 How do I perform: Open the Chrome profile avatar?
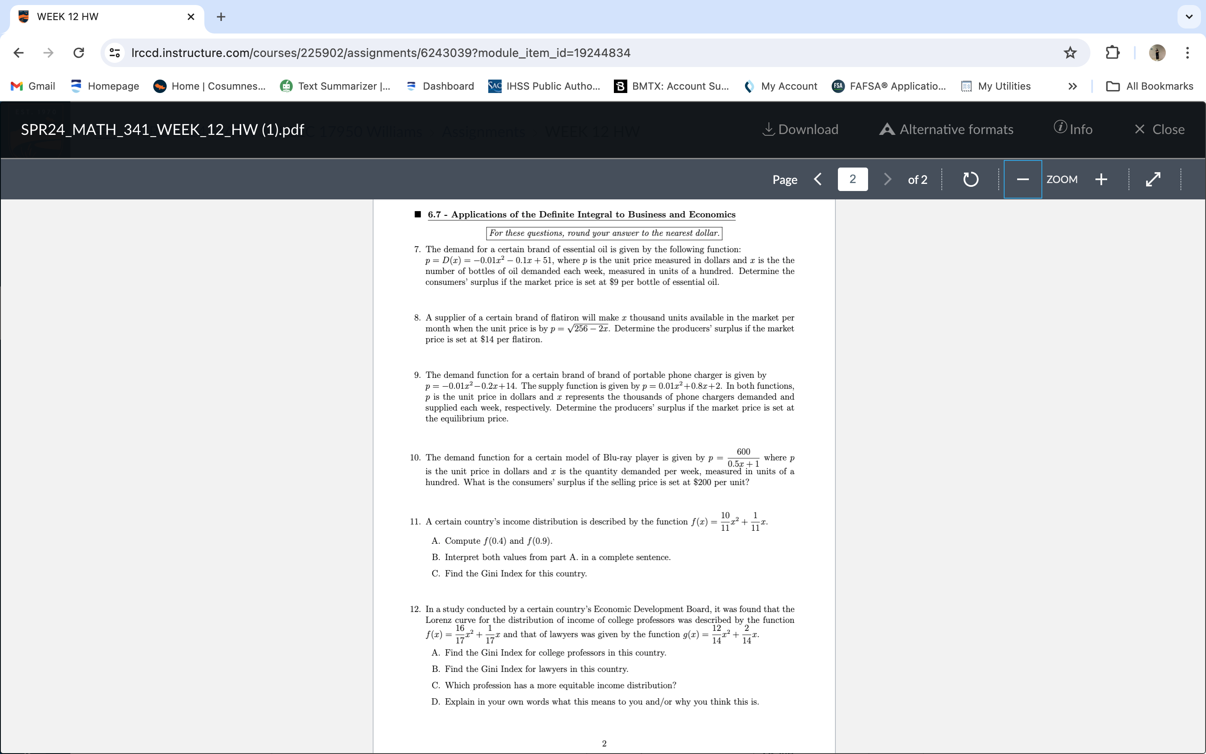[x=1157, y=53]
